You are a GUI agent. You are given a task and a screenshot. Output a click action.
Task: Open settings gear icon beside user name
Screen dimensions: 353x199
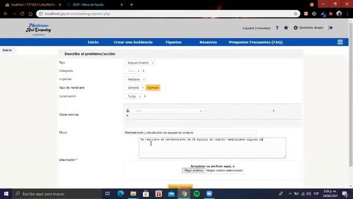tap(296, 28)
